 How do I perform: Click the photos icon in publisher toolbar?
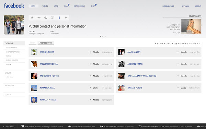coord(46,18)
